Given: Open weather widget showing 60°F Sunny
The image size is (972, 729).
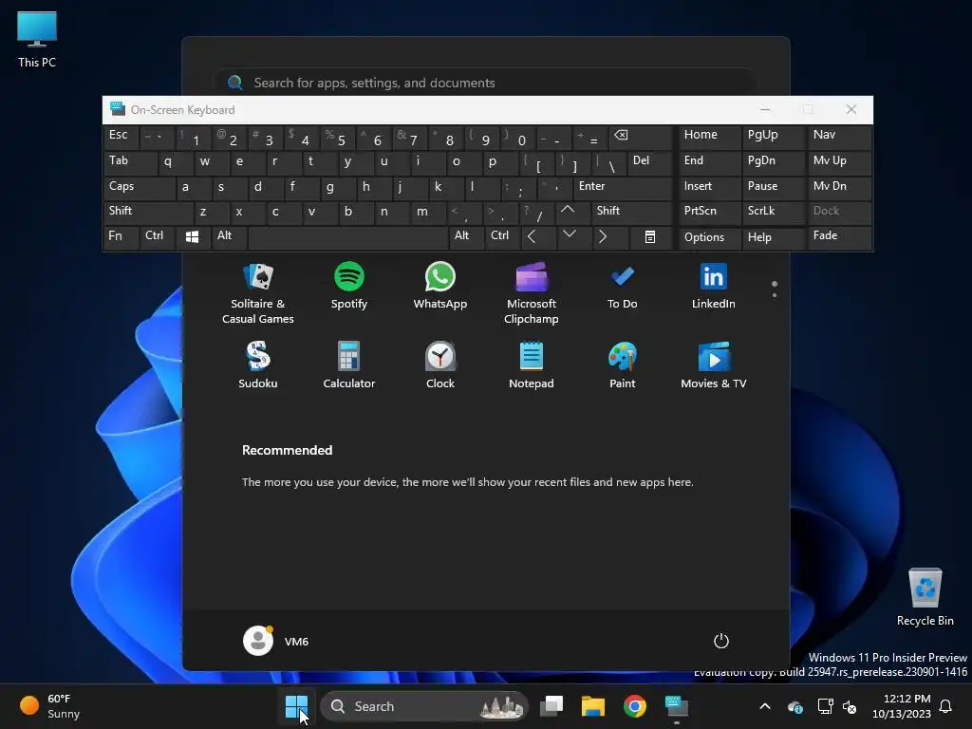Looking at the screenshot, I should 51,706.
